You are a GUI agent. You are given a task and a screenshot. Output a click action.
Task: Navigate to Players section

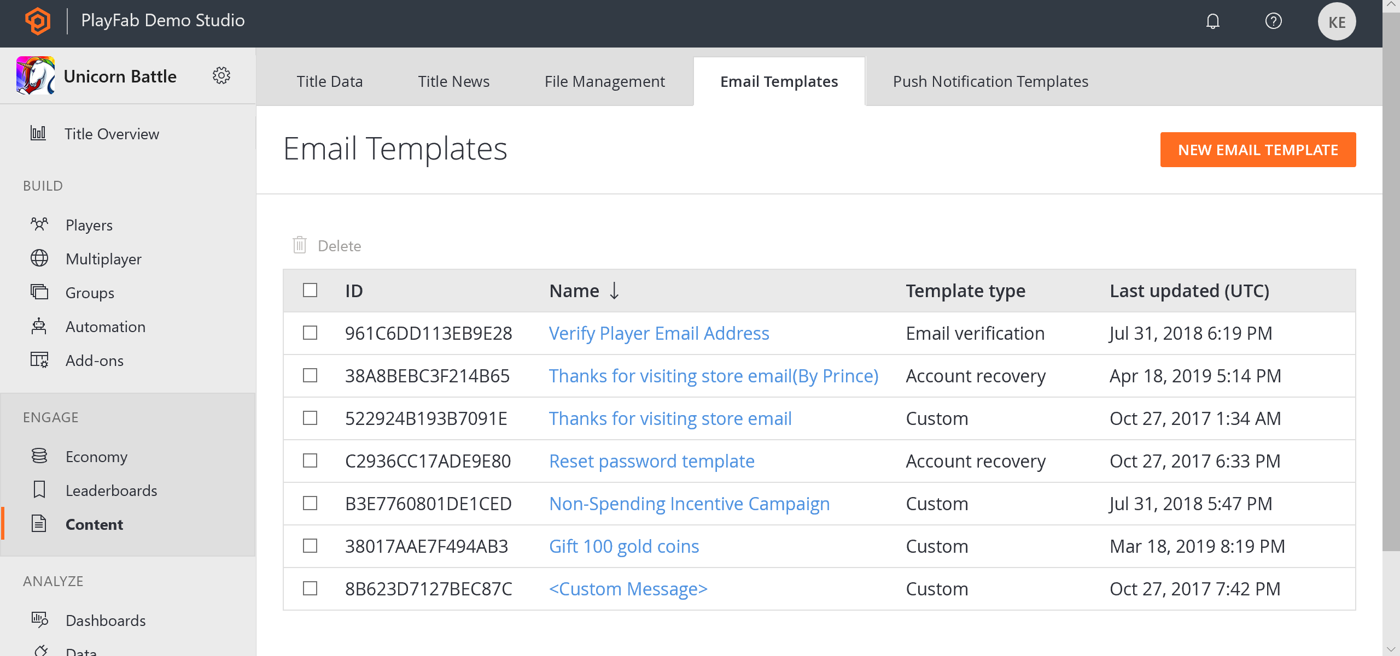[89, 224]
